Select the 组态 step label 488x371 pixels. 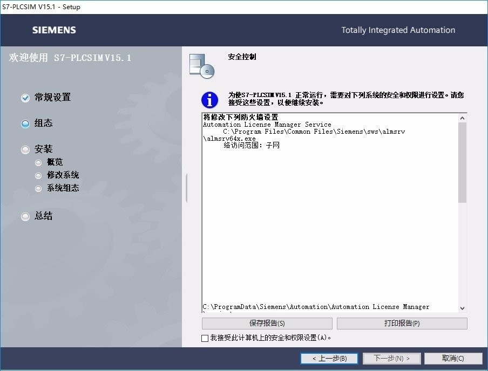[43, 123]
